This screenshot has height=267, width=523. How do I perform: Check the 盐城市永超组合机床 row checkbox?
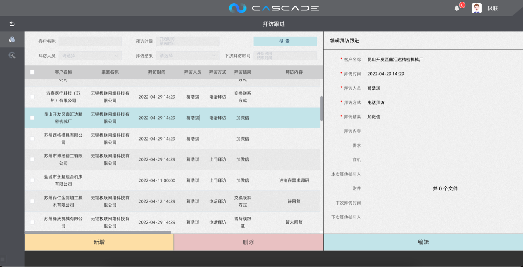coord(32,180)
